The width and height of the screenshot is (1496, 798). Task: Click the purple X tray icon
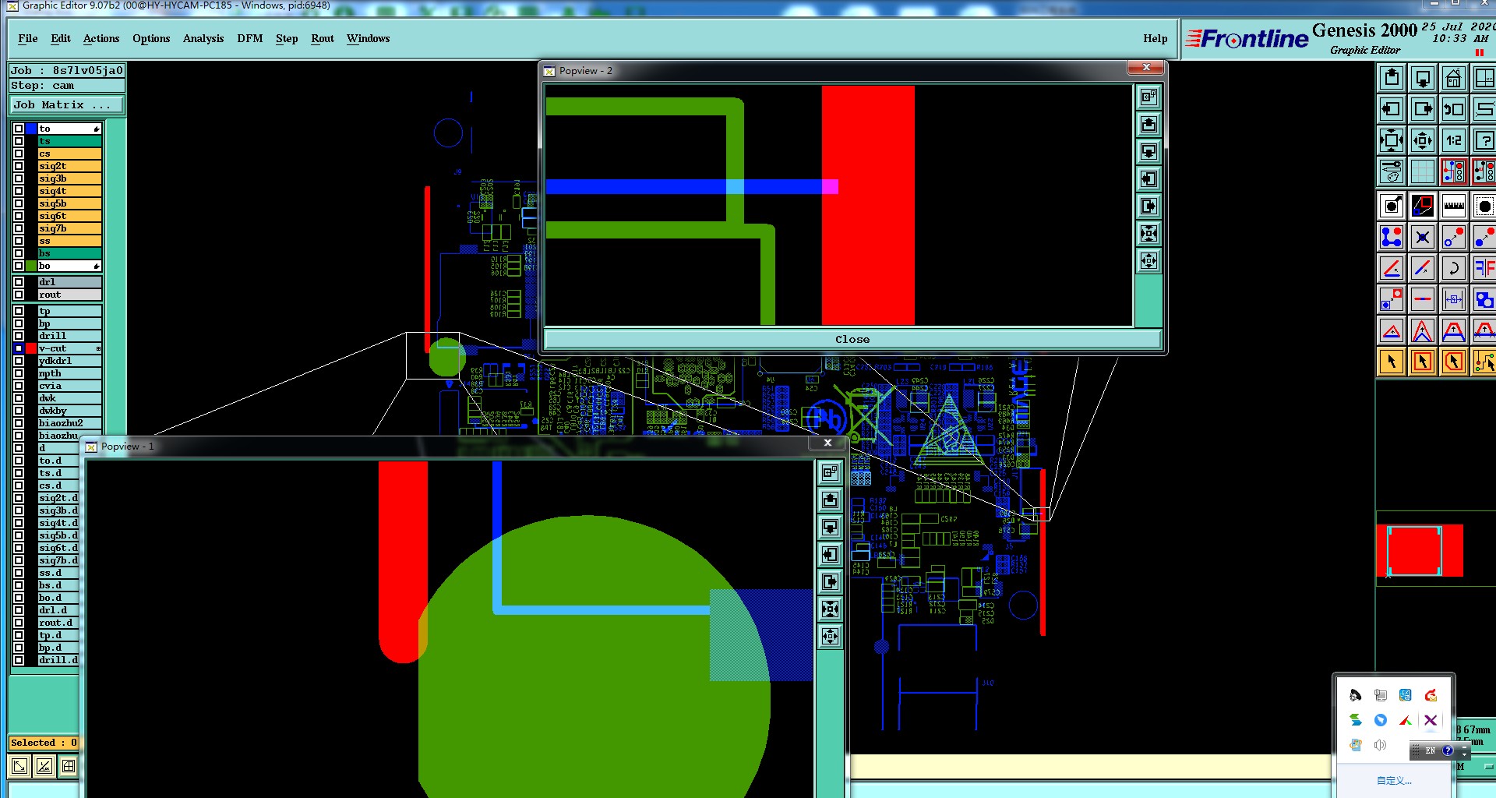click(x=1431, y=720)
